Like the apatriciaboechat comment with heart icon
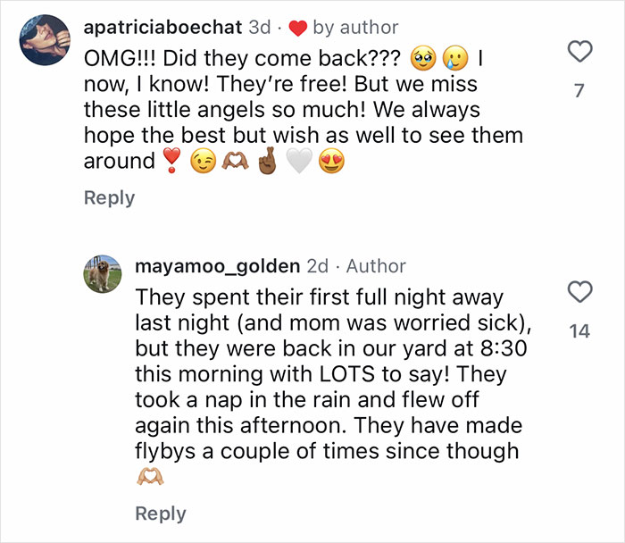 coord(579,53)
